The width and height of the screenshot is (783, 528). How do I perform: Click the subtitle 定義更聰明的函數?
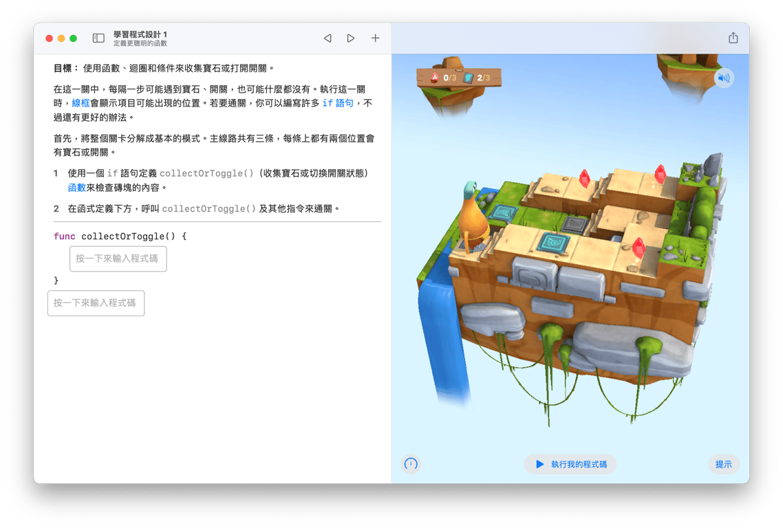click(x=140, y=43)
